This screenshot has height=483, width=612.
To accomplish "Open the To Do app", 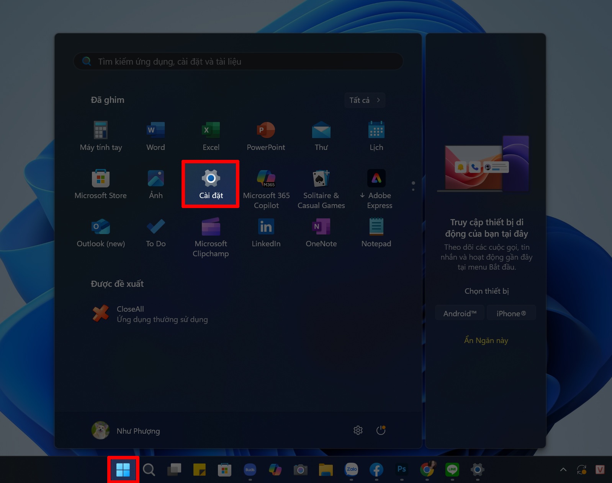I will (155, 232).
